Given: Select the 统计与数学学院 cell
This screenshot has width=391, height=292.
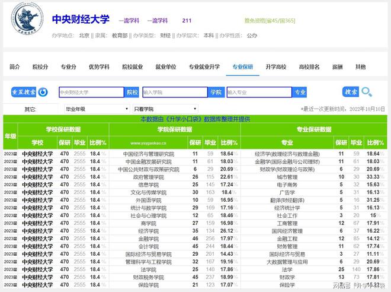Looking at the screenshot, I should tap(149, 208).
